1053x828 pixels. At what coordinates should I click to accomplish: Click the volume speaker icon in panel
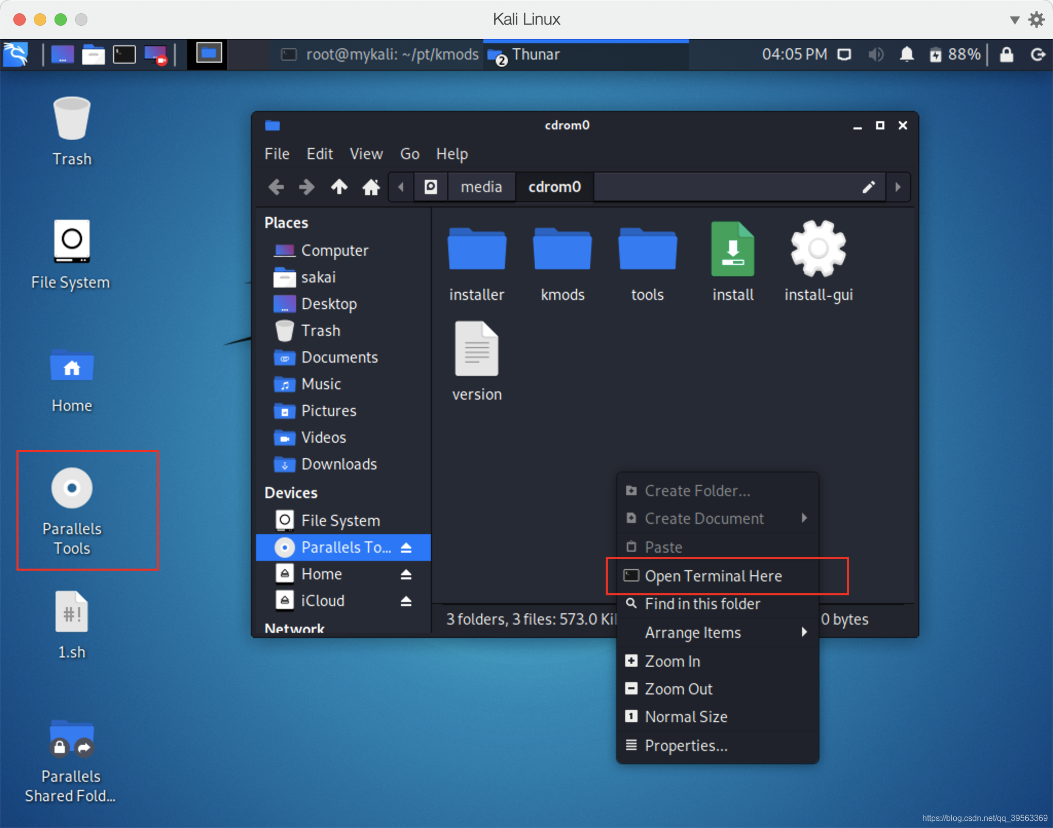tap(876, 54)
